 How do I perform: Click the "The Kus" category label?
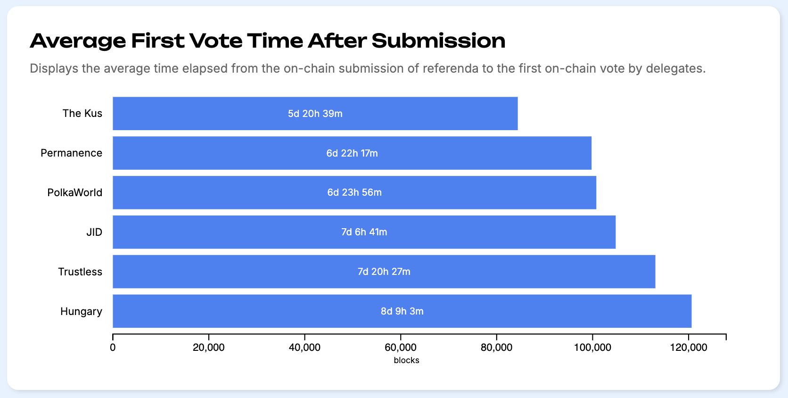(82, 114)
